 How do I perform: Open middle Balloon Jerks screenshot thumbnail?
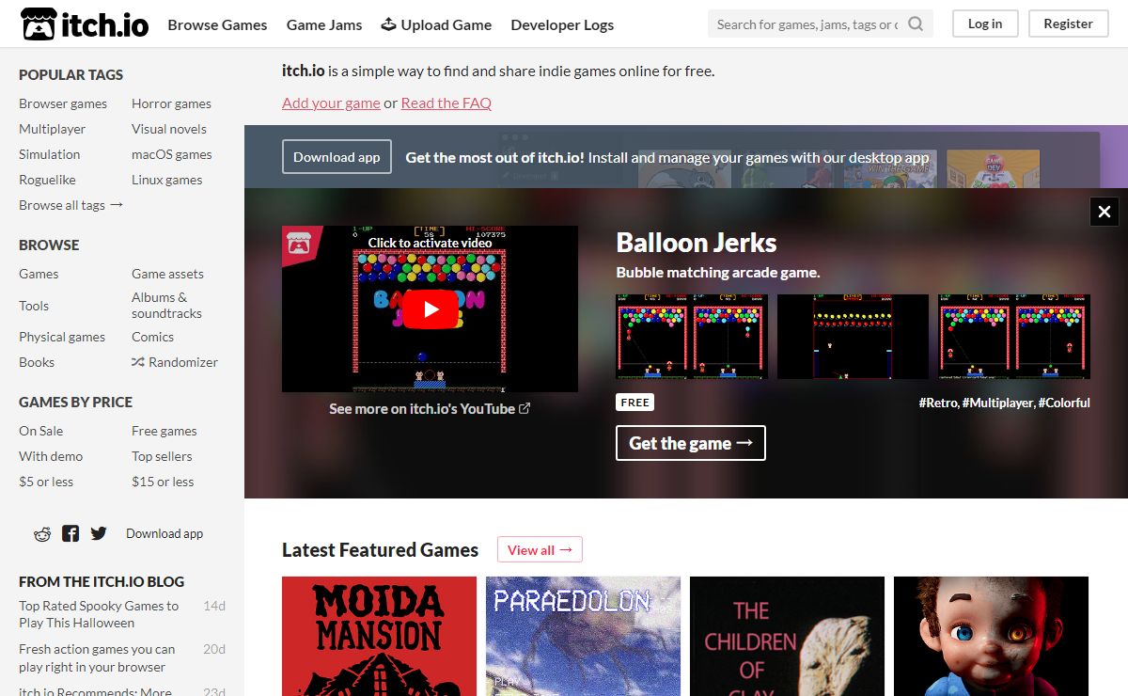click(853, 337)
